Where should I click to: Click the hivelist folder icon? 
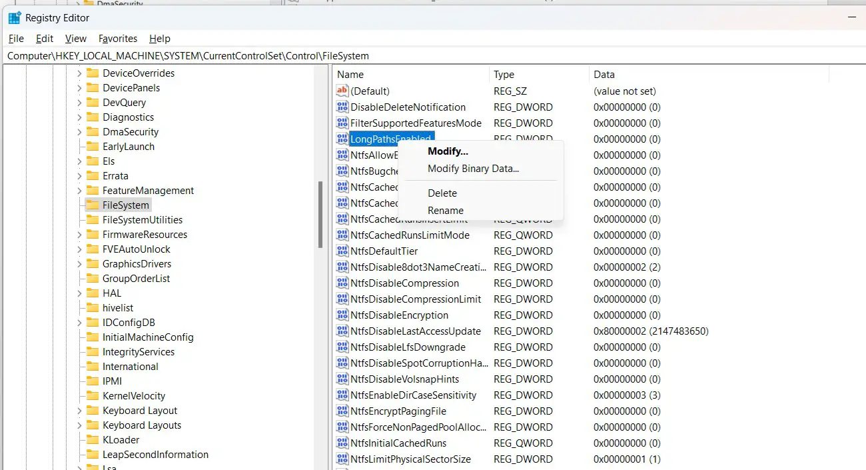coord(92,307)
